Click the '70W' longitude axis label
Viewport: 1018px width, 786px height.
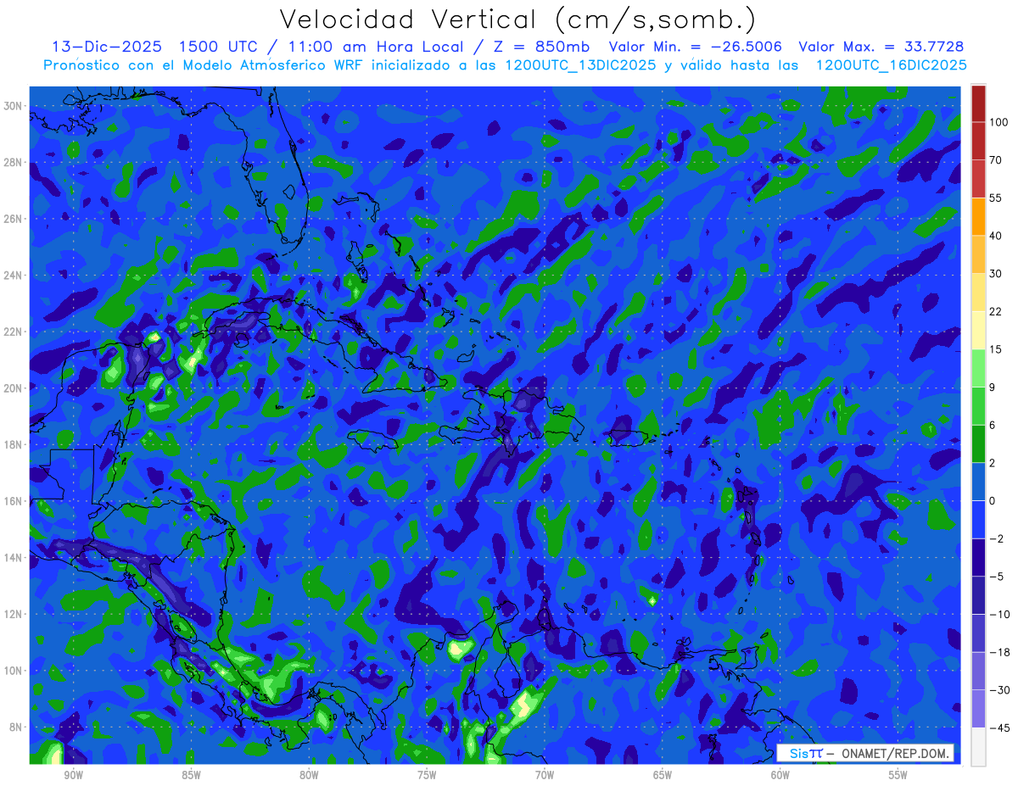coord(545,775)
